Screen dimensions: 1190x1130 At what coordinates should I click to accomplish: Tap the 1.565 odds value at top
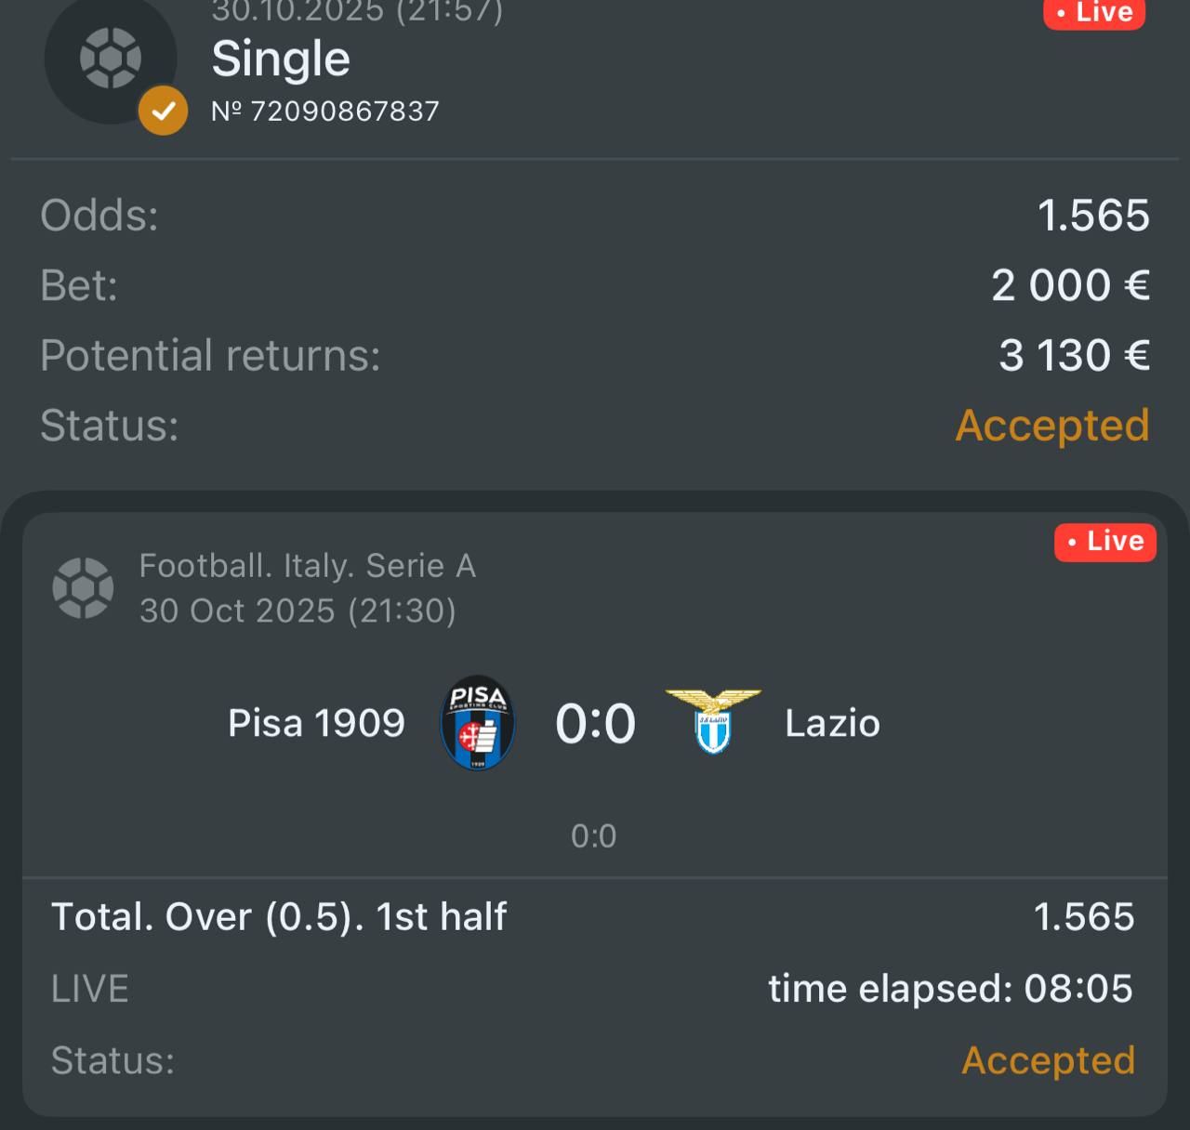(x=1093, y=216)
